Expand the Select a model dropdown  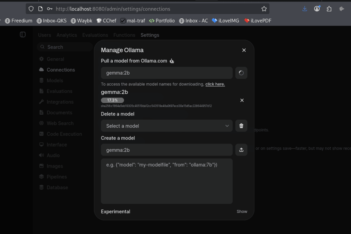(167, 126)
